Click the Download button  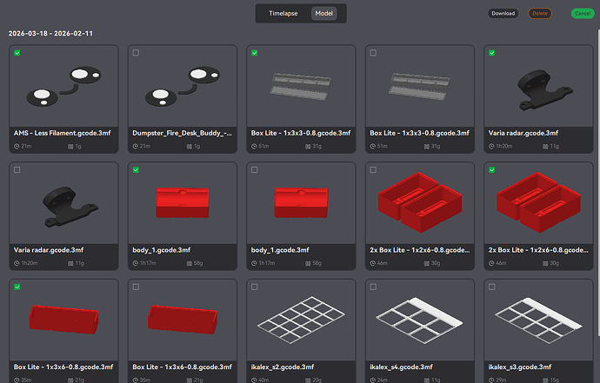(x=503, y=13)
